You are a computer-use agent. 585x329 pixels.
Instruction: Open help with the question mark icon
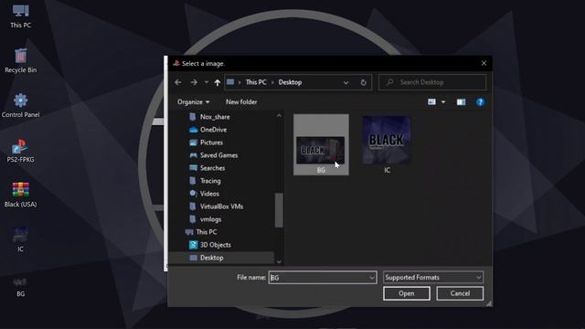click(480, 101)
